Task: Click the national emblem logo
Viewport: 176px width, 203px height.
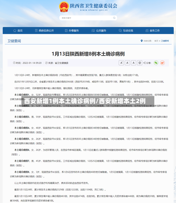Action: click(64, 7)
